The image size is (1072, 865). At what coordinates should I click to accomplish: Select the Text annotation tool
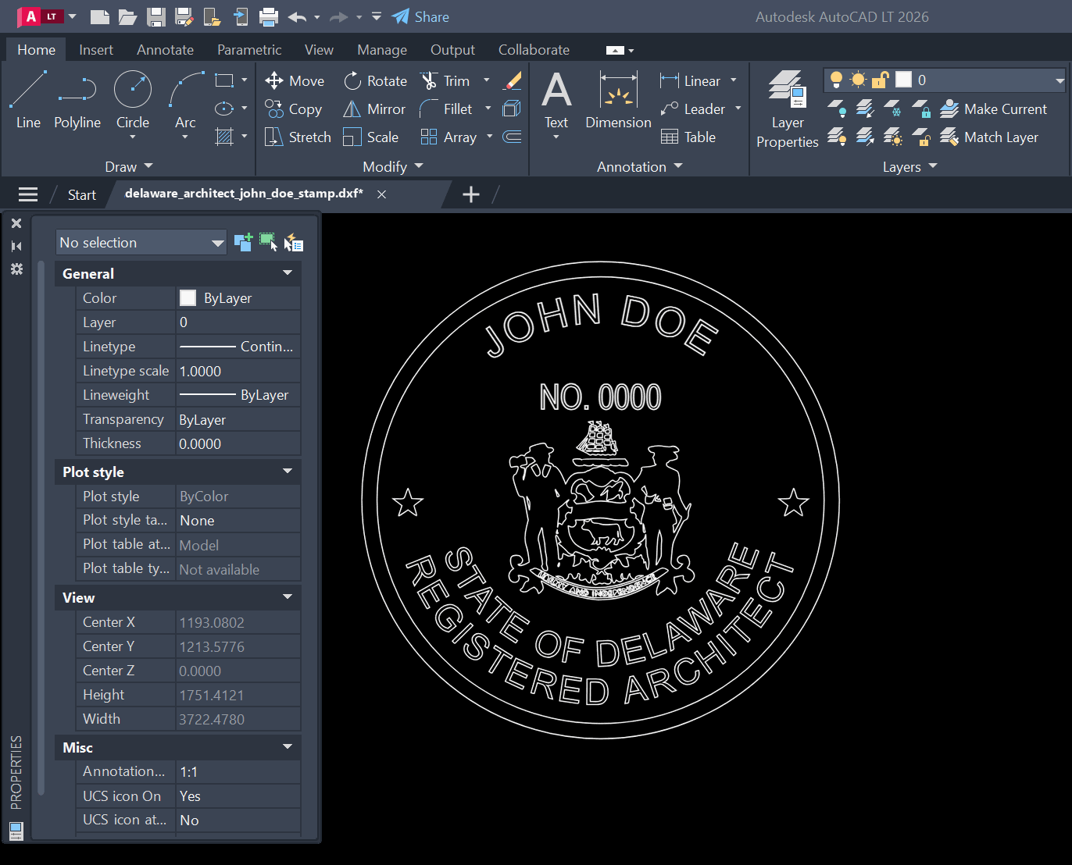click(556, 99)
